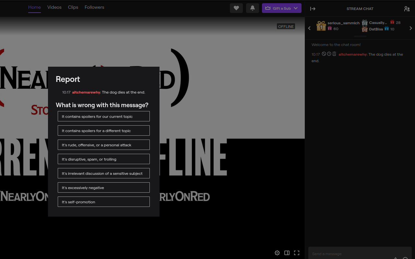Click the pink gift icon beside 60
The width and height of the screenshot is (415, 259).
330,28
